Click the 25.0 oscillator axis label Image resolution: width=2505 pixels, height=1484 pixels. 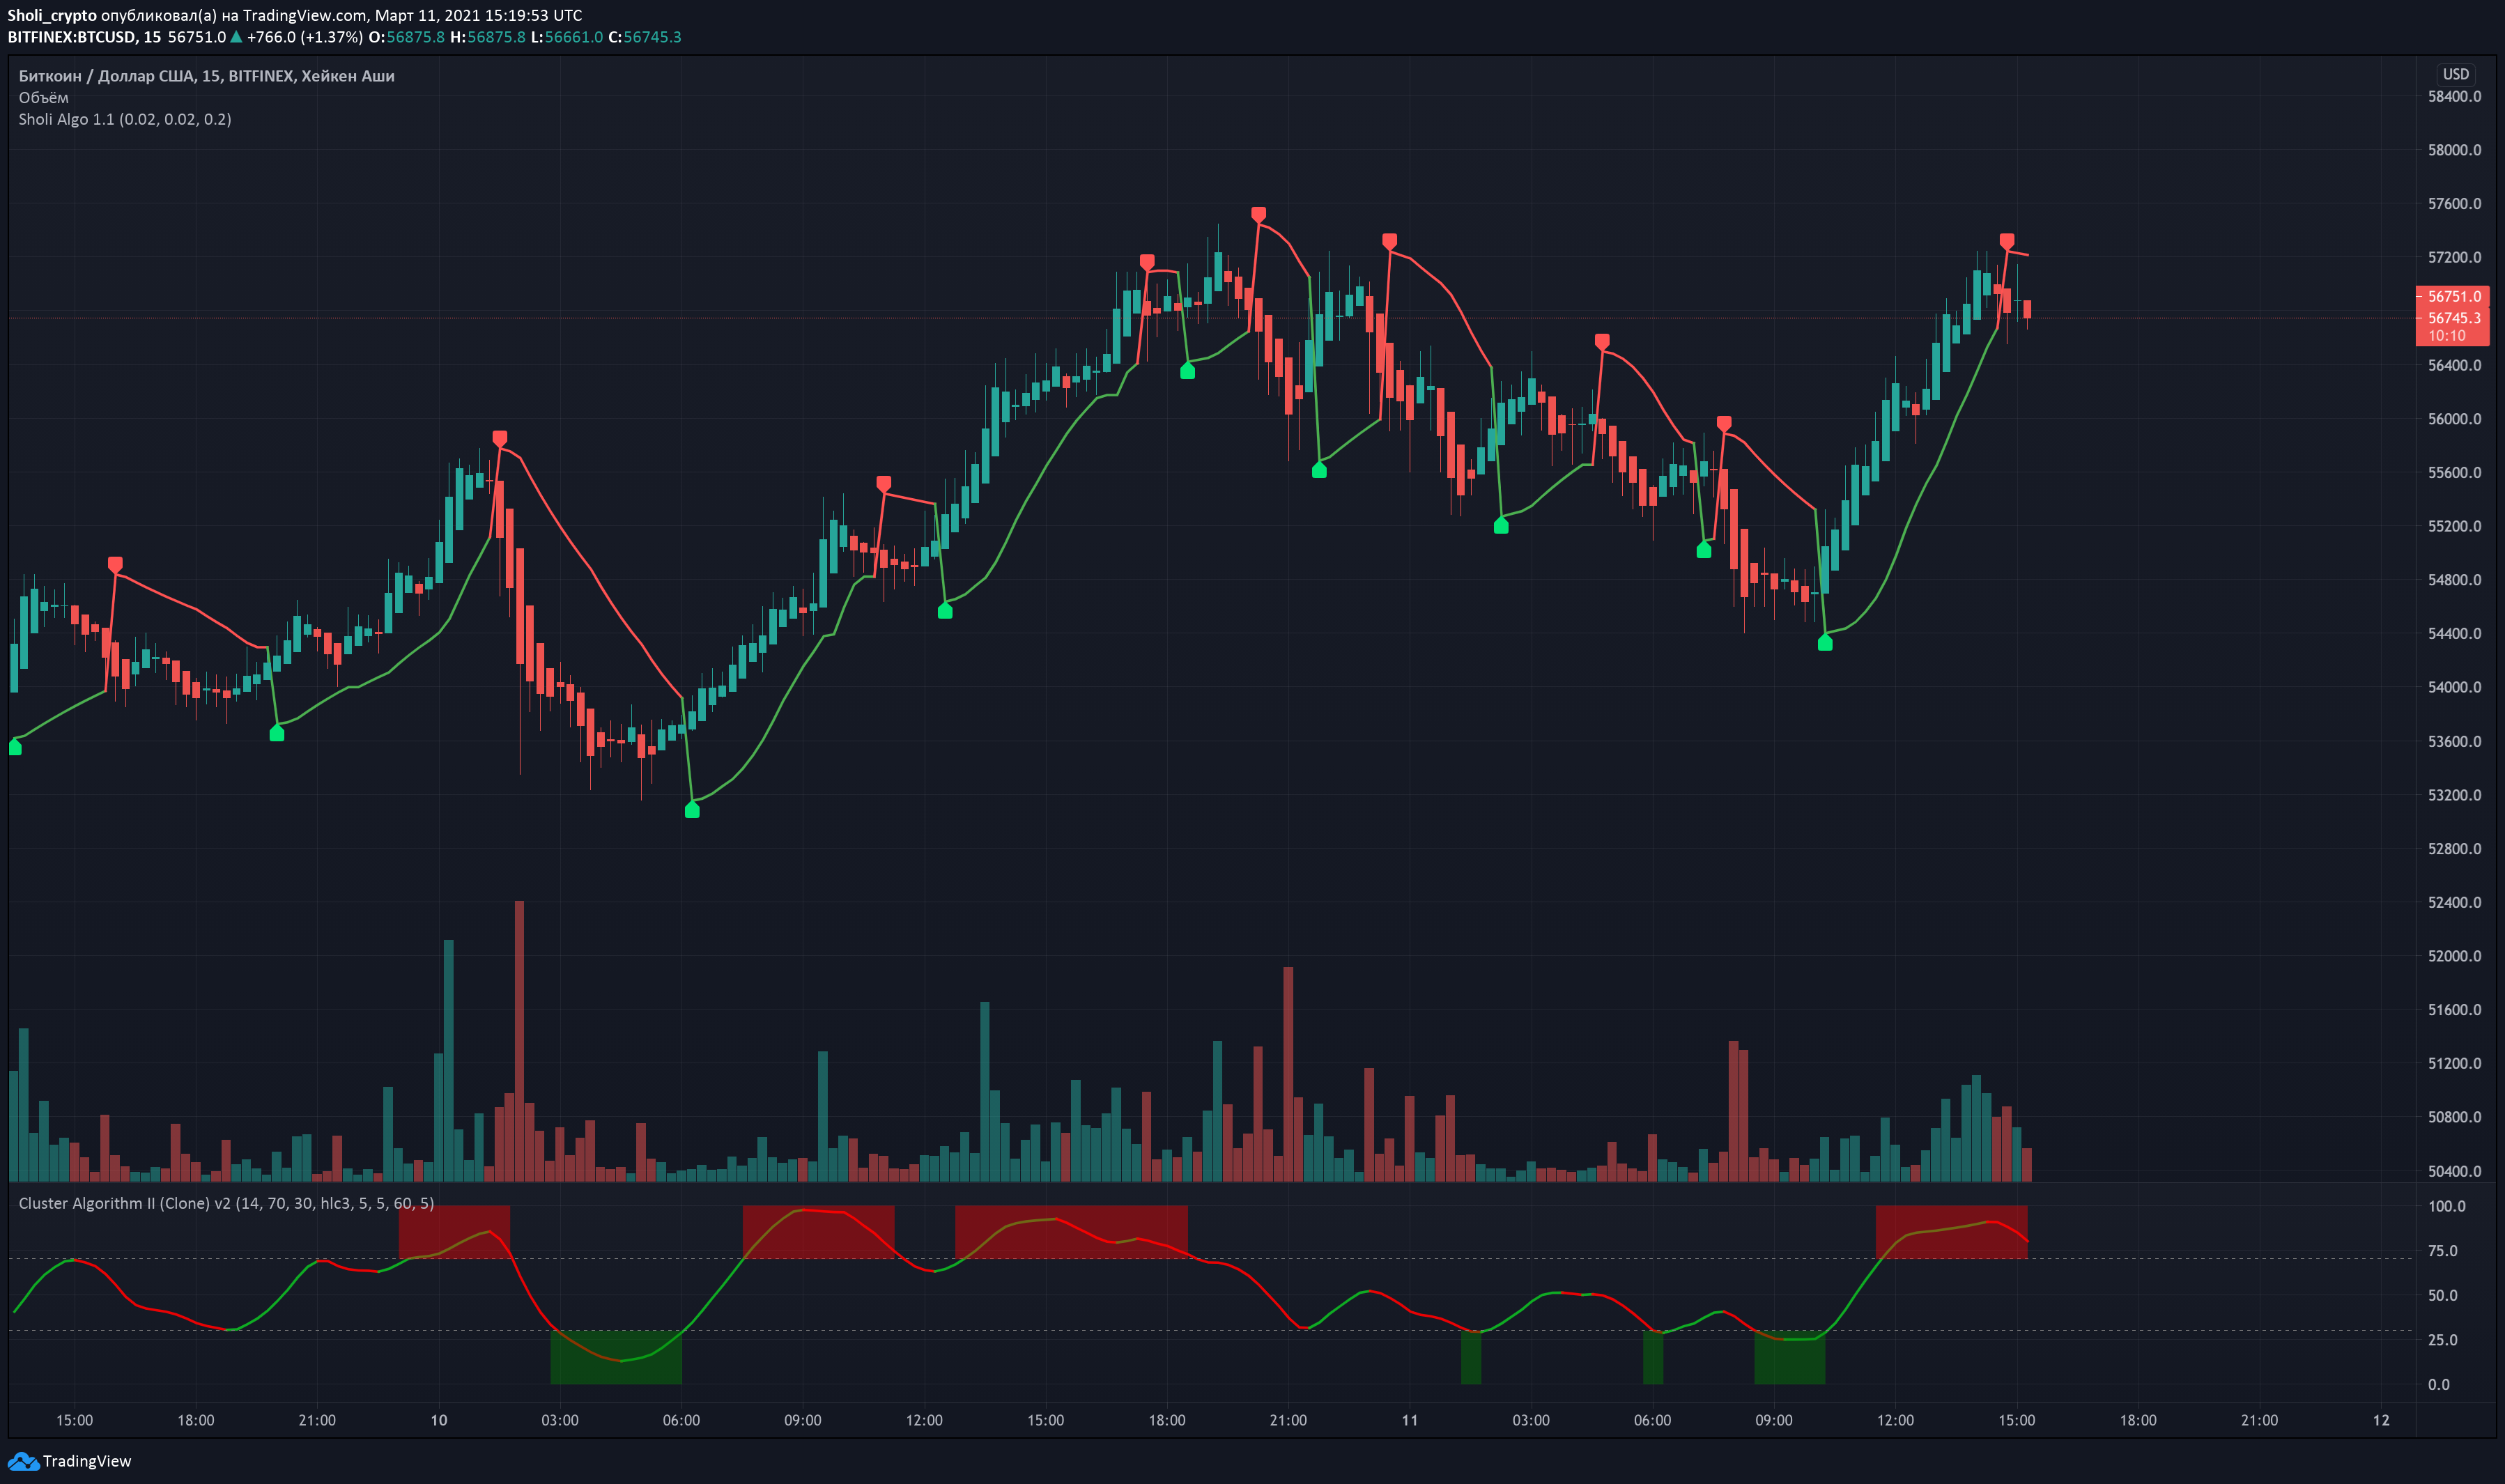tap(2442, 1340)
